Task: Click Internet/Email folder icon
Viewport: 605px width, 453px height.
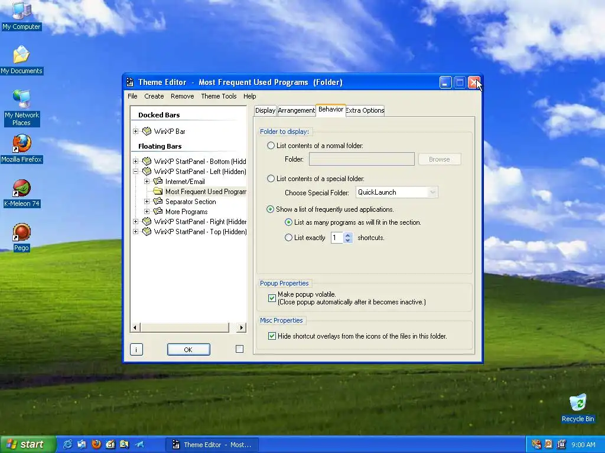Action: (x=158, y=182)
